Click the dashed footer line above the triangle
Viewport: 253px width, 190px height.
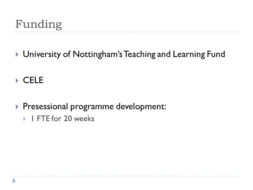(126, 176)
